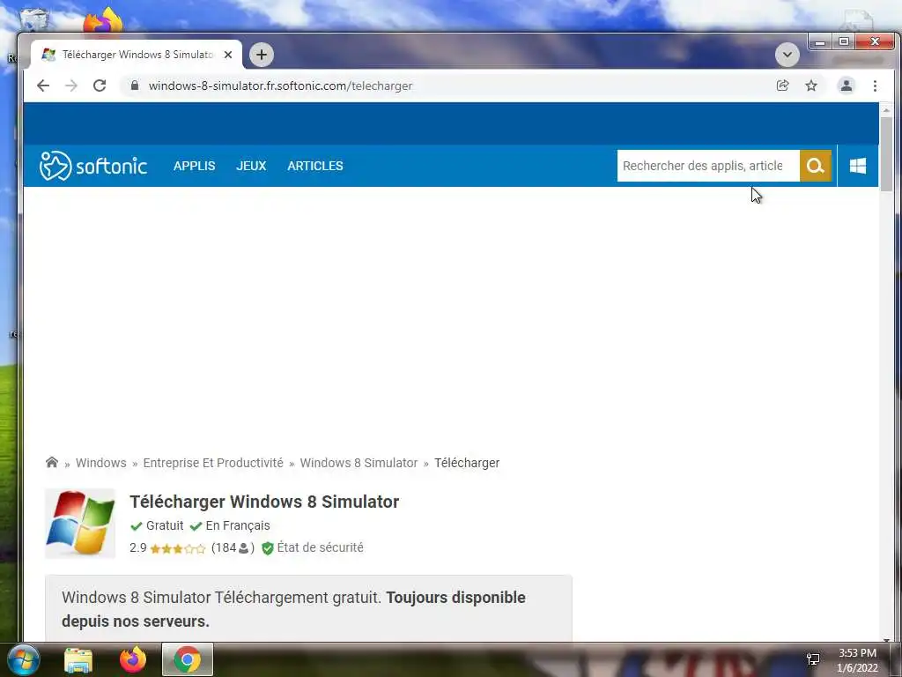Open the JEUX menu
The width and height of the screenshot is (902, 677).
[x=251, y=166]
